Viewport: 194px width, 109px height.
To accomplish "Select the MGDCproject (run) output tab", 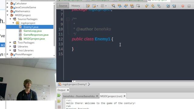I will click(111, 96).
